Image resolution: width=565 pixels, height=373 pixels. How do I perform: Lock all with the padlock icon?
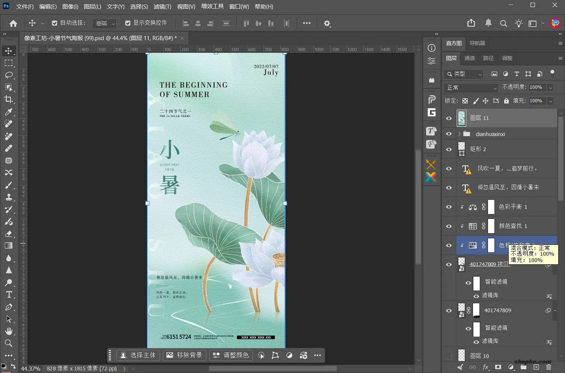(506, 101)
